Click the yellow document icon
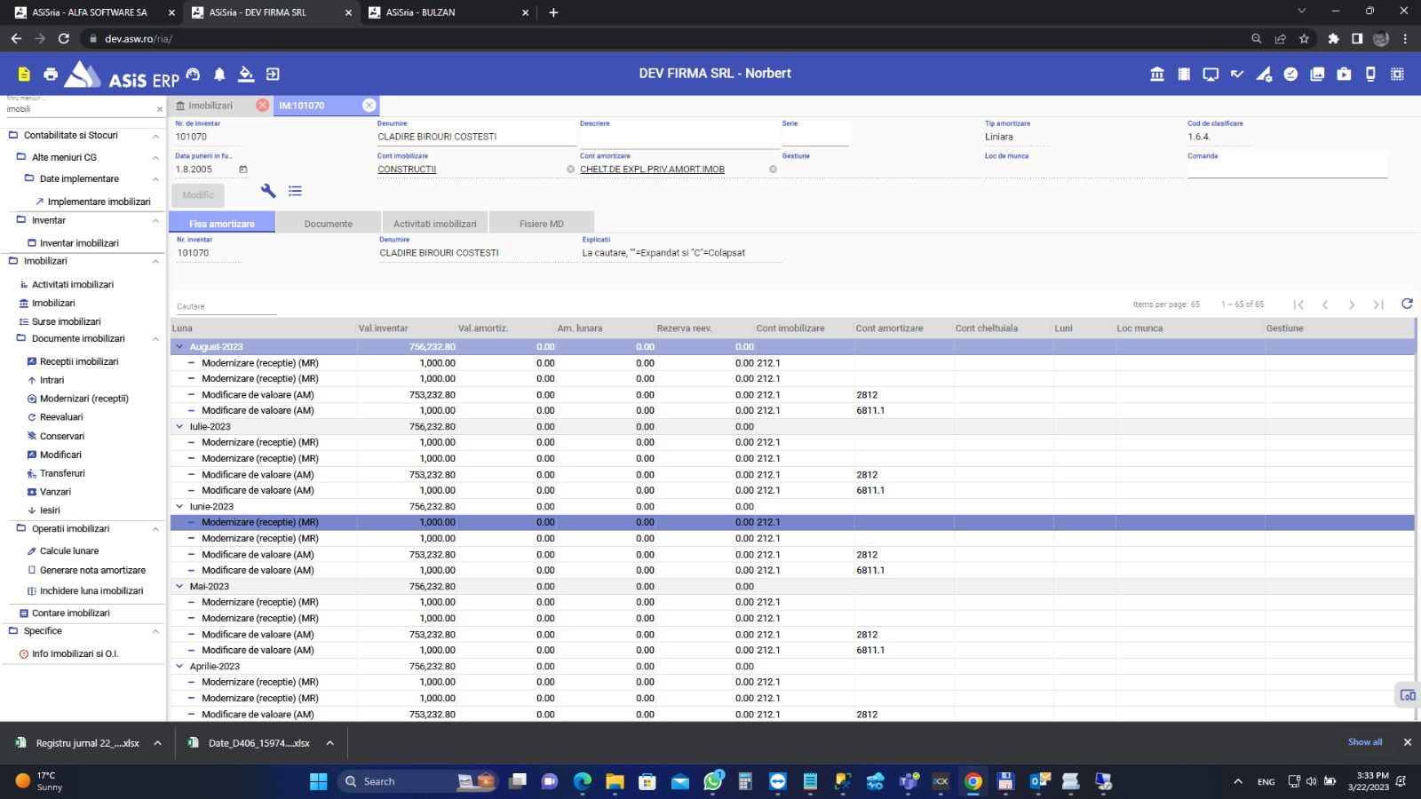This screenshot has height=799, width=1421. pyautogui.click(x=24, y=75)
